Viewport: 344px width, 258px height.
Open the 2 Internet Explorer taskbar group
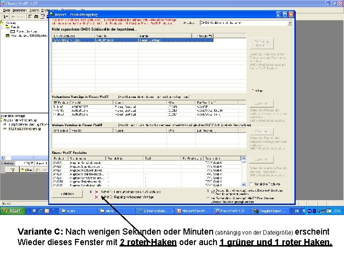click(156, 211)
